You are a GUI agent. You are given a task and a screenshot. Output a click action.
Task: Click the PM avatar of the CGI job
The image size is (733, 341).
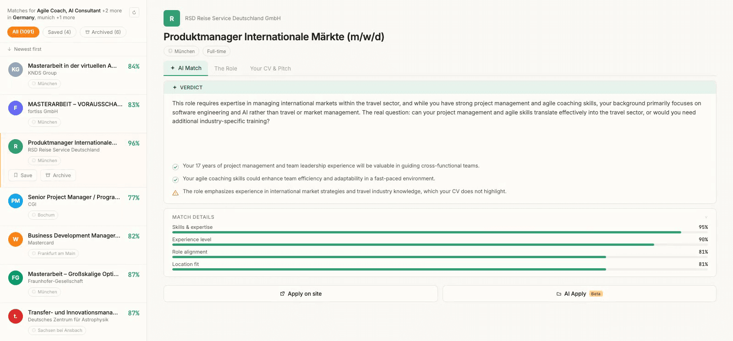[x=16, y=201]
